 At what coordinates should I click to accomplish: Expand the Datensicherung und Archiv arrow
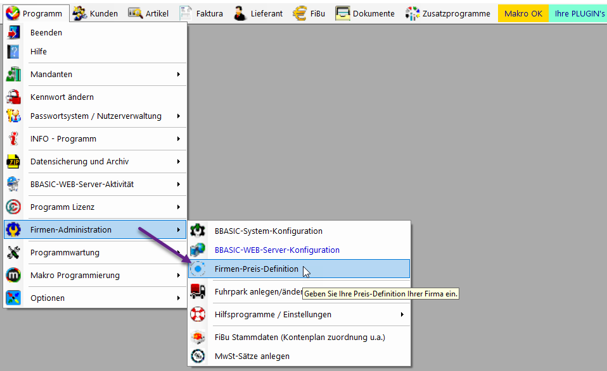tap(179, 161)
